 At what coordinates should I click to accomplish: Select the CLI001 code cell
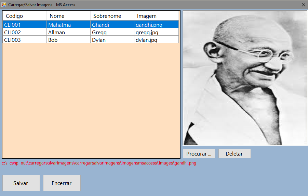[25, 24]
